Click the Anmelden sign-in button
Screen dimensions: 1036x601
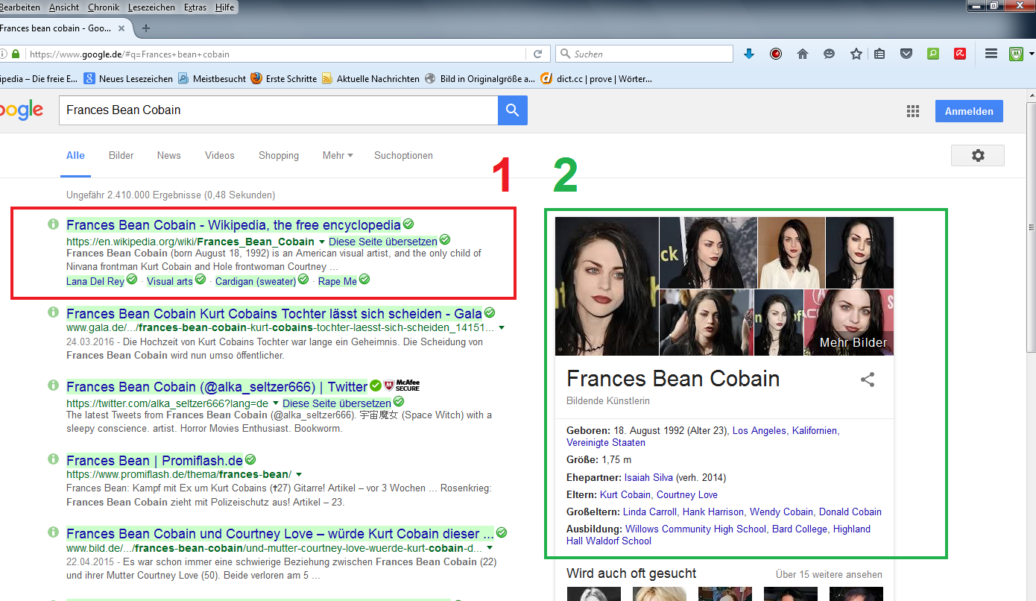point(969,111)
